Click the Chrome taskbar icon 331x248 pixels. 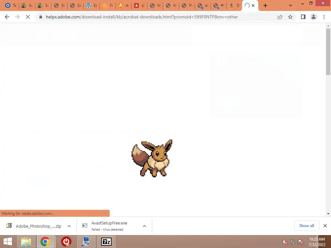tap(46, 242)
